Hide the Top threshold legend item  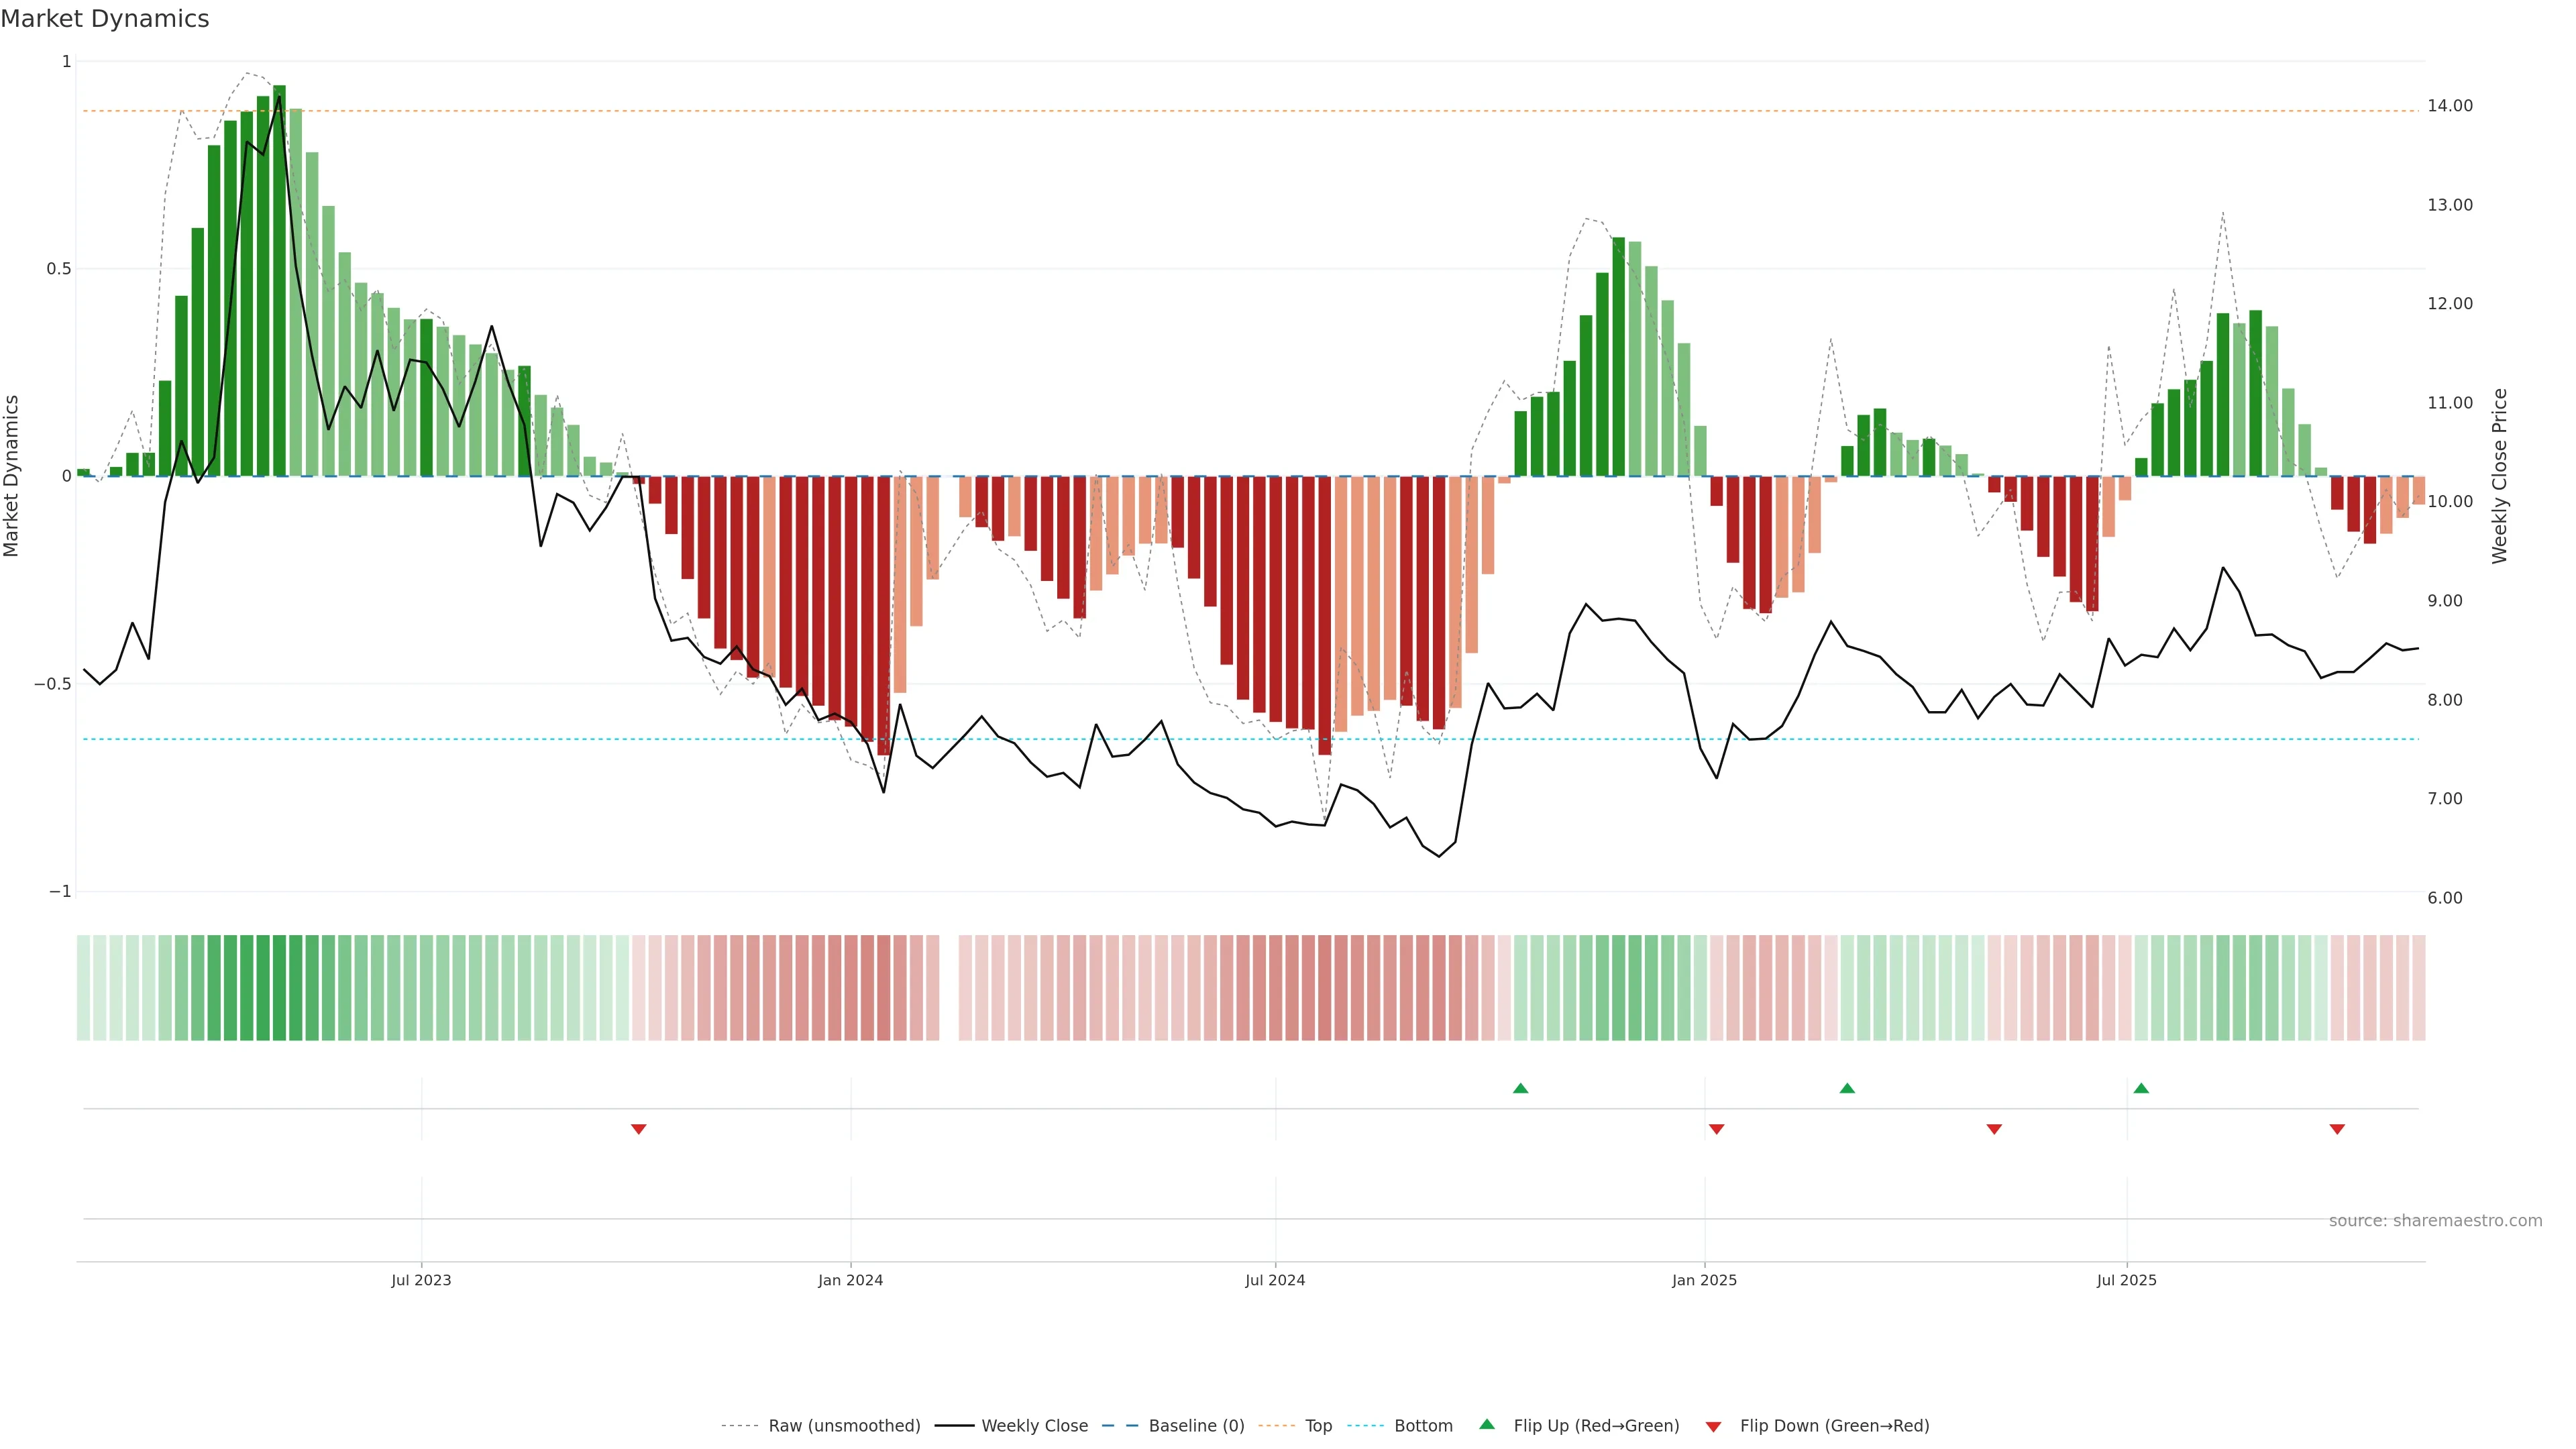(x=1318, y=1426)
